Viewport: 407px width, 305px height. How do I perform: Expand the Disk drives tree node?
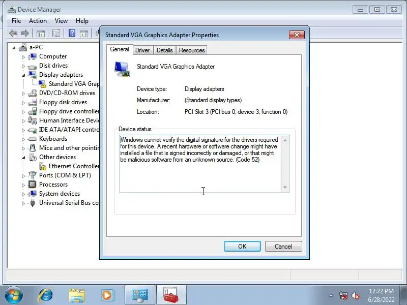click(x=23, y=66)
